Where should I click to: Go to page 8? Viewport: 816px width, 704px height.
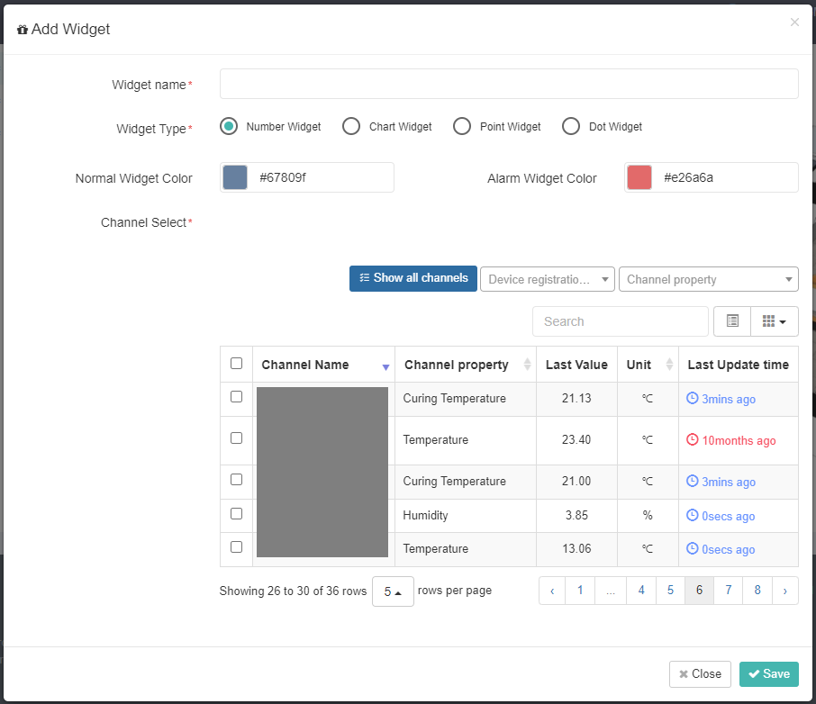click(757, 591)
